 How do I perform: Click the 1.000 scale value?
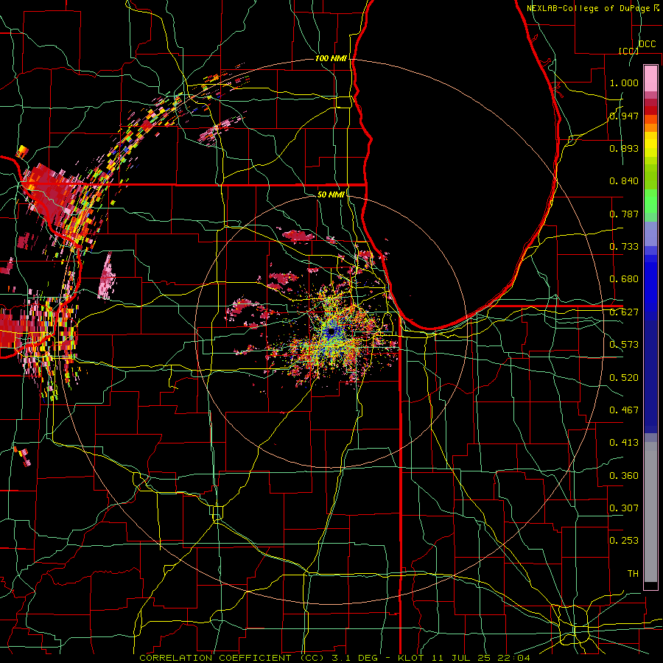[x=624, y=83]
